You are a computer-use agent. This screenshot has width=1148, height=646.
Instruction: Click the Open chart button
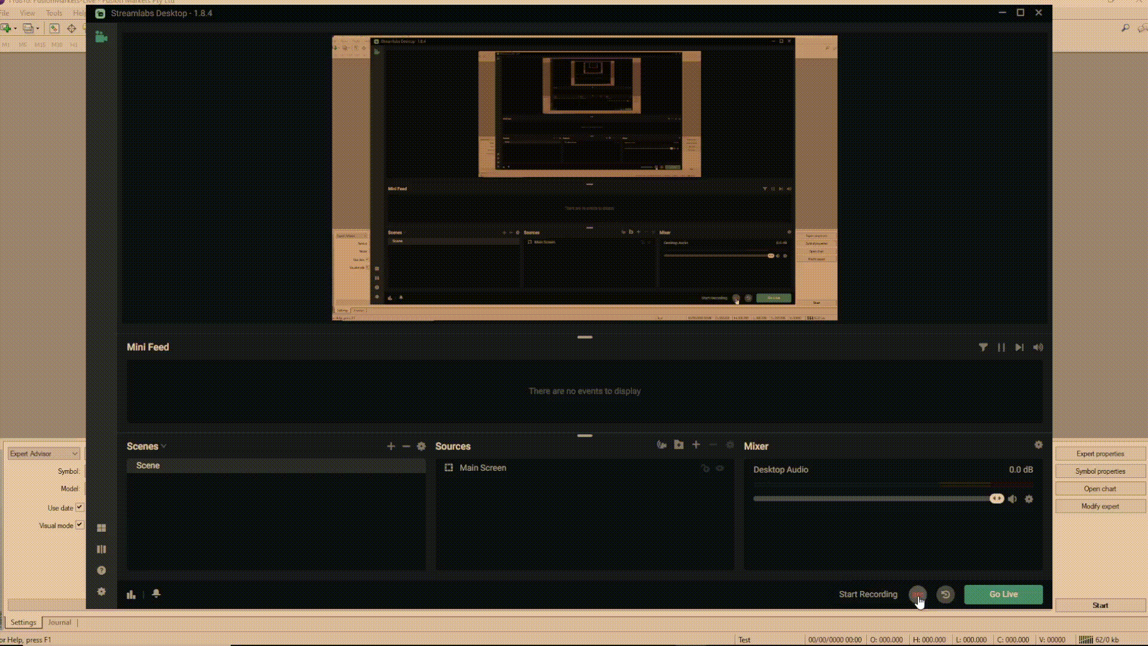pyautogui.click(x=1100, y=489)
